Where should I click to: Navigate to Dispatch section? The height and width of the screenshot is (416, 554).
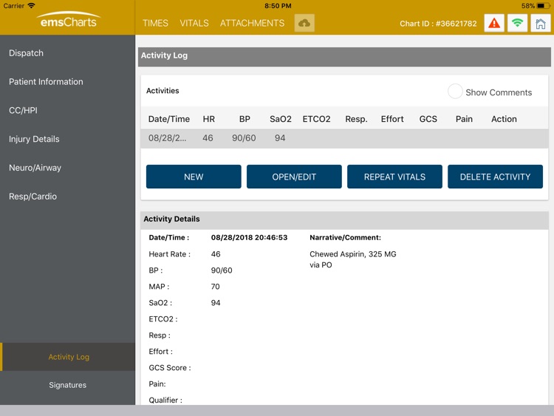click(x=67, y=53)
